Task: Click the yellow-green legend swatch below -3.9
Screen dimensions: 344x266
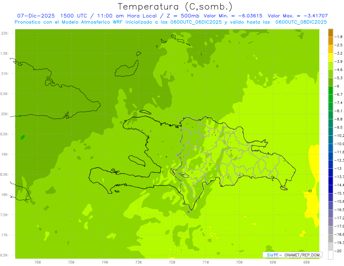Action: coord(331,66)
